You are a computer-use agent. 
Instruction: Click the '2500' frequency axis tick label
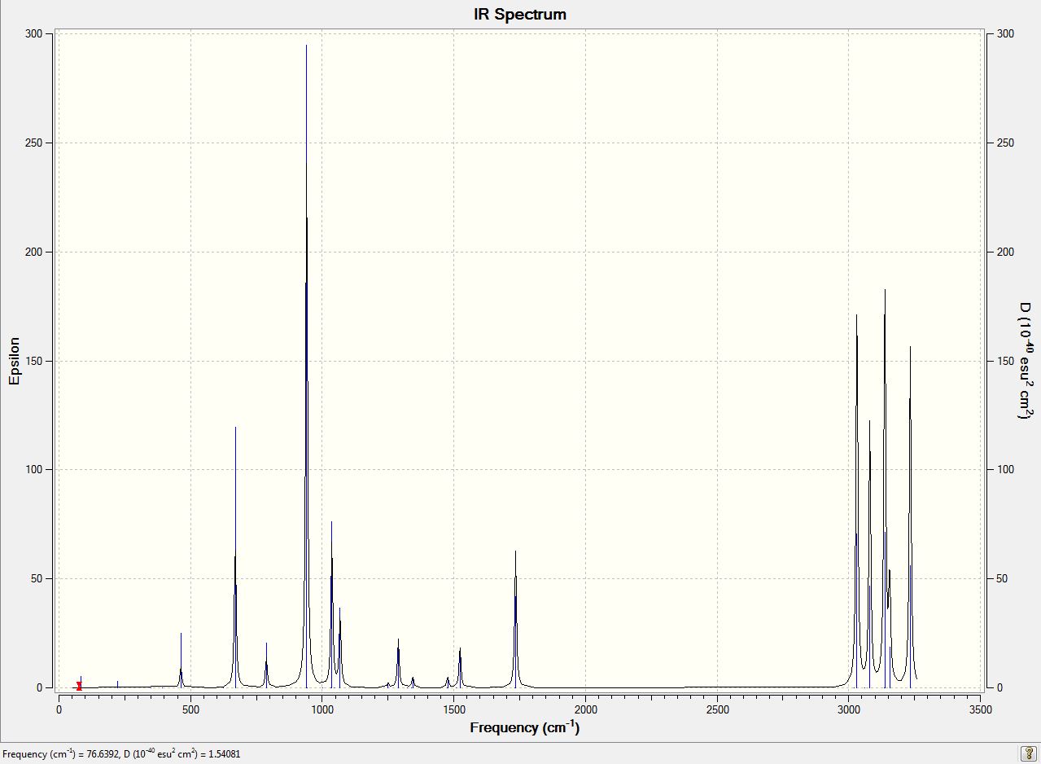click(717, 710)
